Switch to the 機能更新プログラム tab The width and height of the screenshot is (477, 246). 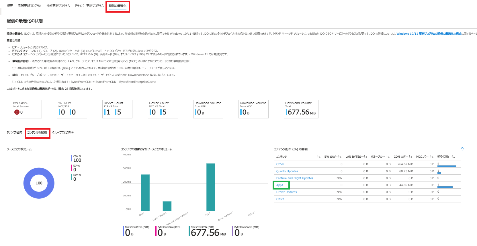pos(58,6)
